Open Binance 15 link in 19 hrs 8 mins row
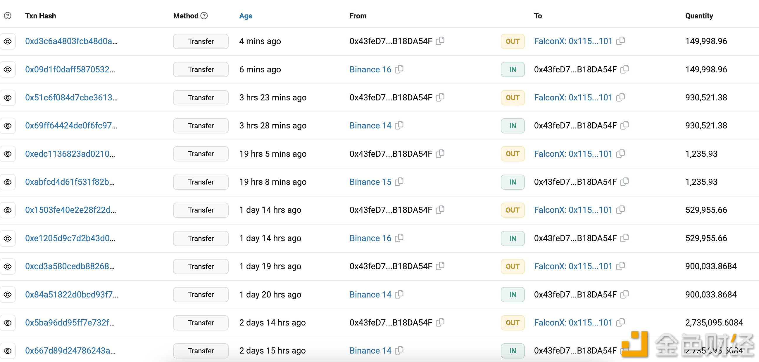Screen dimensions: 759x362 [x=370, y=182]
